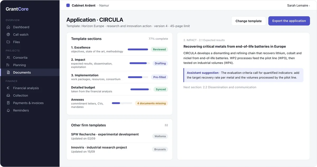Open the 3. Implementation section

(x=119, y=77)
